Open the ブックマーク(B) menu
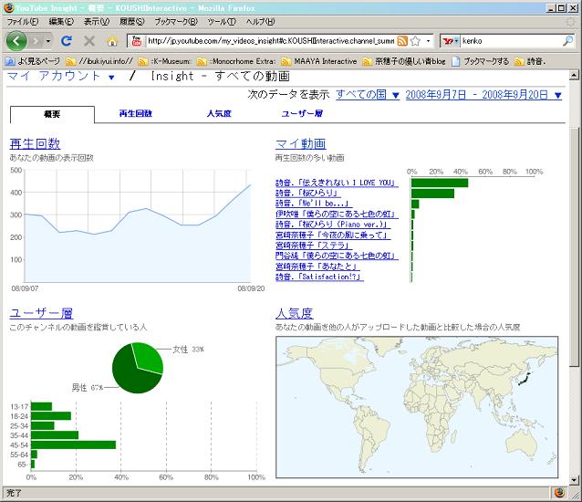This screenshot has width=582, height=502. click(x=176, y=22)
